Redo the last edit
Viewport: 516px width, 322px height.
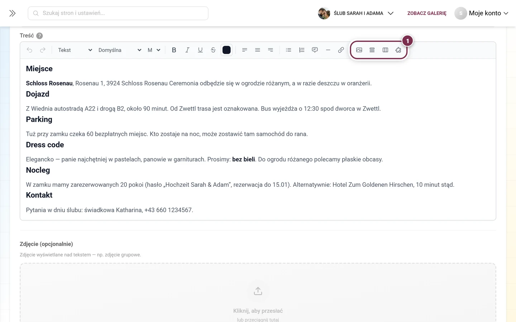[43, 50]
